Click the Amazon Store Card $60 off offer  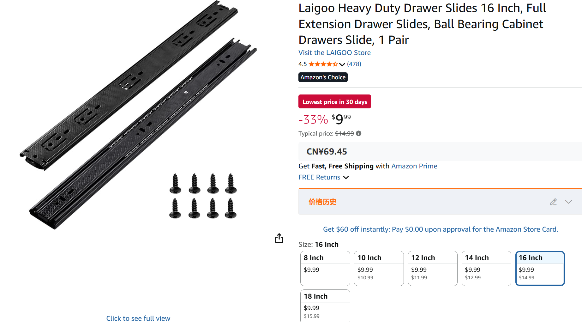point(440,229)
